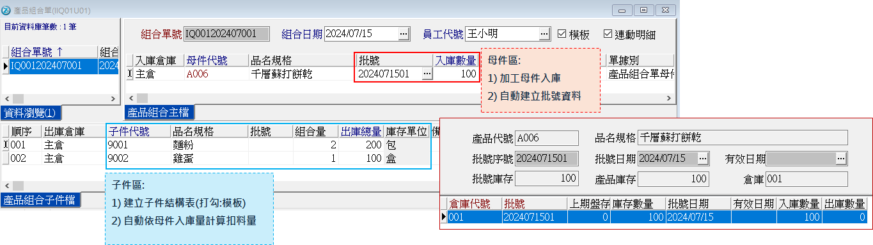
Task: Select child item code 9001
Action: [x=138, y=145]
